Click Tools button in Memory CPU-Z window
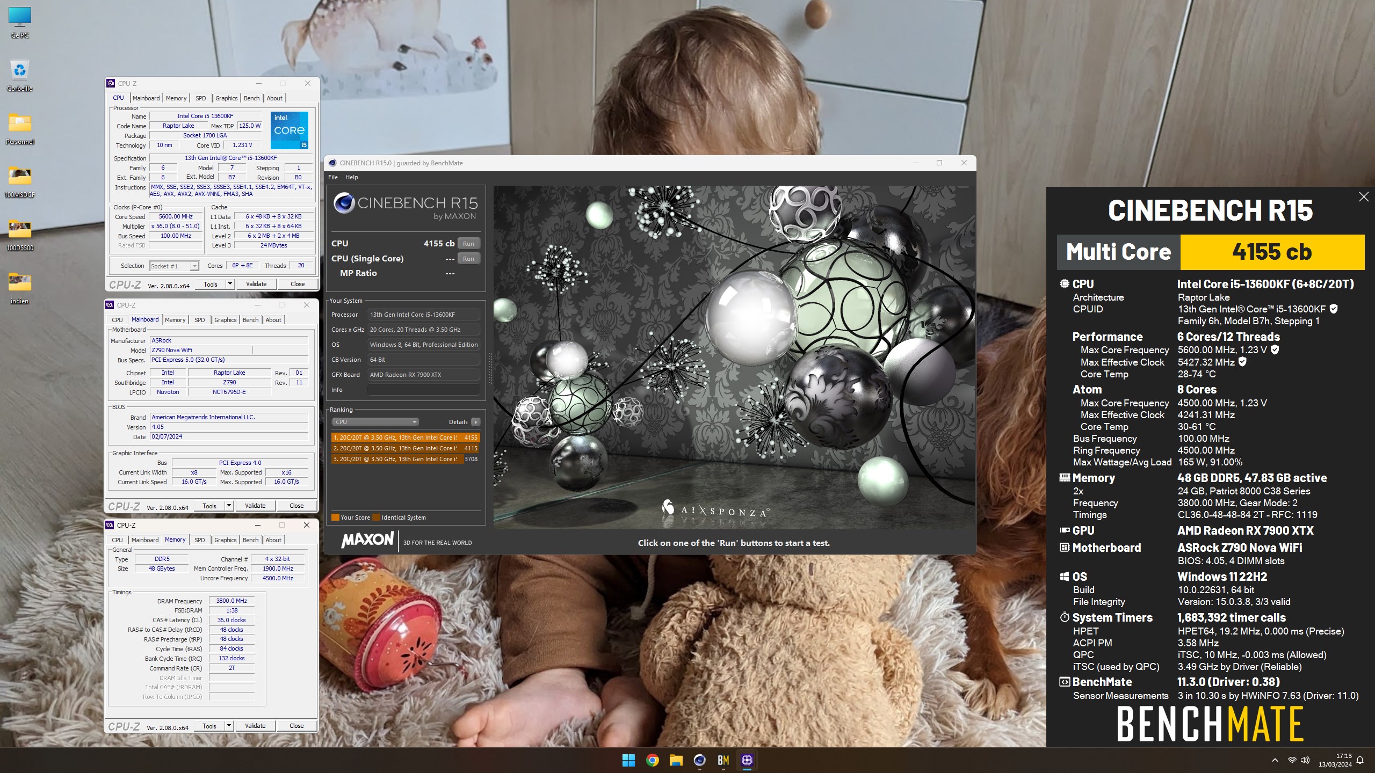The width and height of the screenshot is (1375, 773). (x=209, y=726)
